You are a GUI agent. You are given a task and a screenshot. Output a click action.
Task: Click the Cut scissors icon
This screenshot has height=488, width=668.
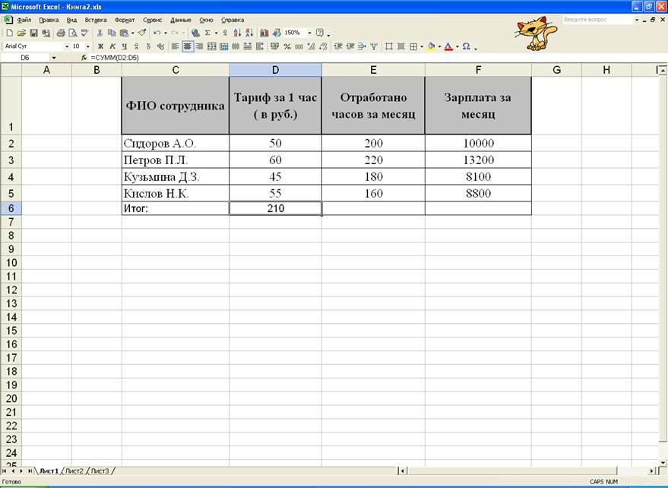(100, 33)
